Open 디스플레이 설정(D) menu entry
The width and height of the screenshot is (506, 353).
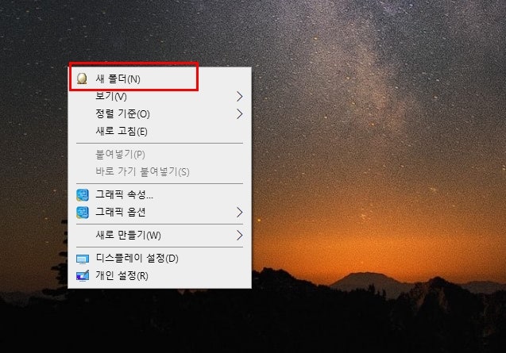pyautogui.click(x=160, y=259)
